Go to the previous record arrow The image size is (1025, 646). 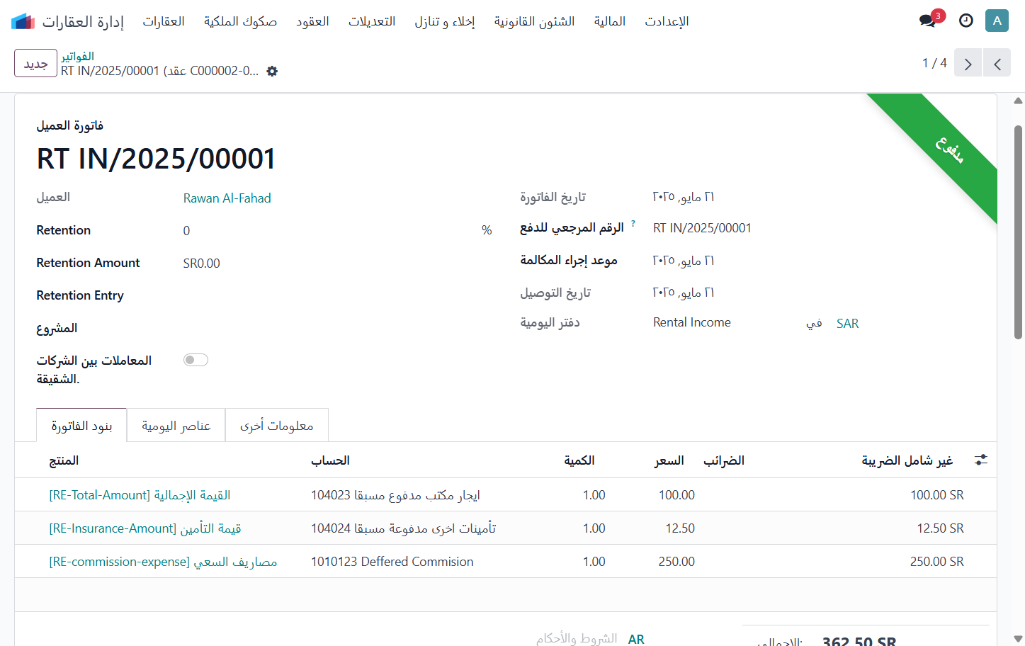[997, 64]
